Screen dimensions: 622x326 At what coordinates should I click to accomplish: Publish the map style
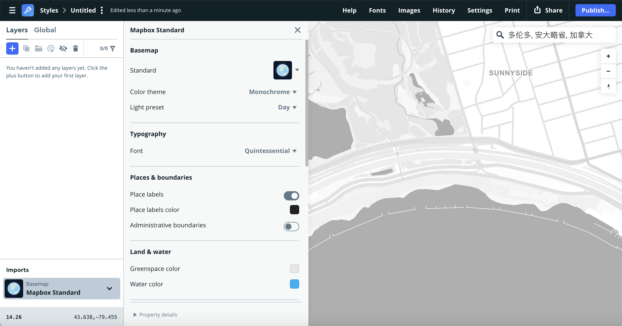point(595,10)
